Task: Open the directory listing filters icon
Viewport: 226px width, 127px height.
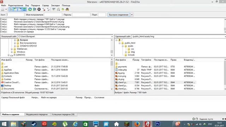Action: (54, 10)
